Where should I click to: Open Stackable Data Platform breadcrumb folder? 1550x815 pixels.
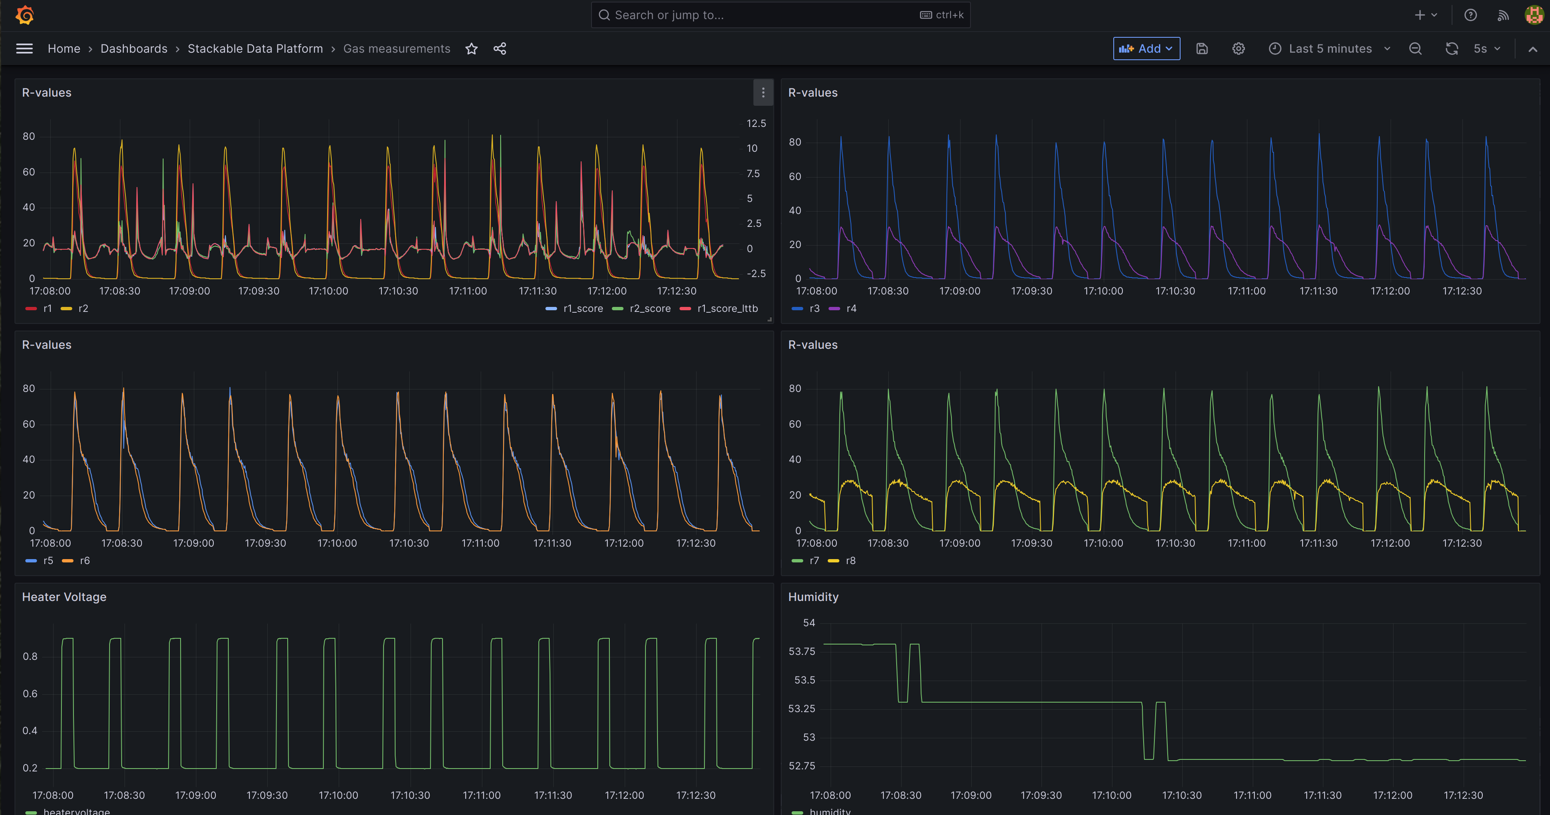255,49
